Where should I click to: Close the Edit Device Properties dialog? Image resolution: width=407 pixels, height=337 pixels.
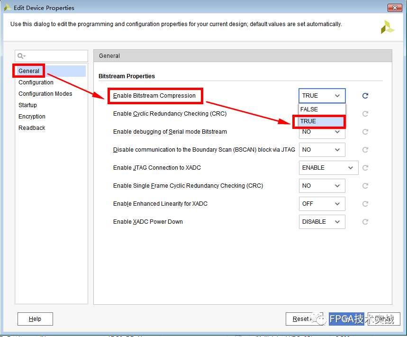point(395,8)
